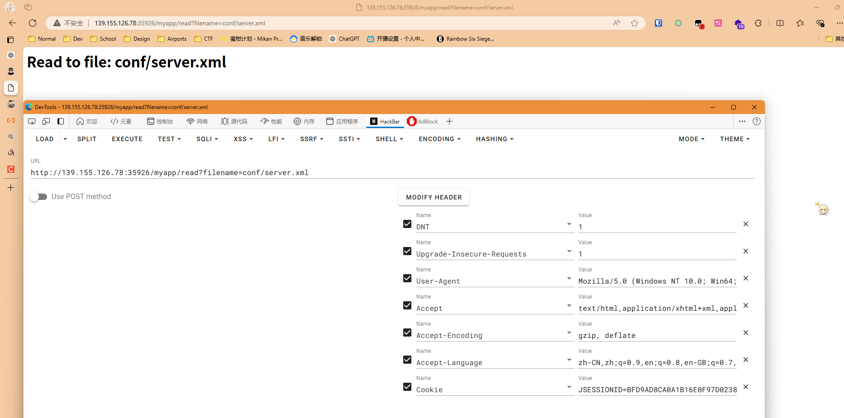Click the MODIFY HEADER button
Screen dimensions: 844x418
[434, 197]
